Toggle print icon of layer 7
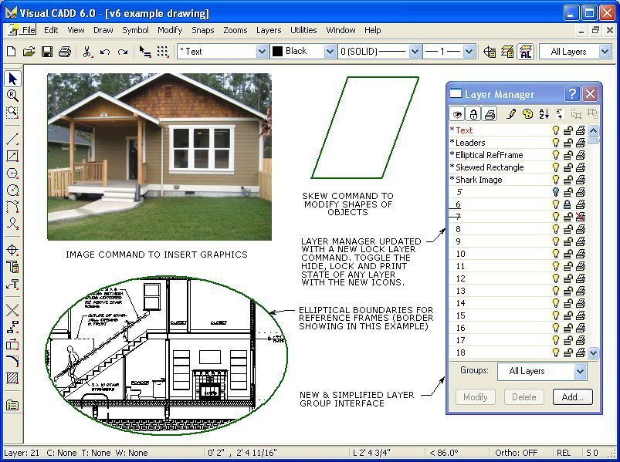 (581, 217)
